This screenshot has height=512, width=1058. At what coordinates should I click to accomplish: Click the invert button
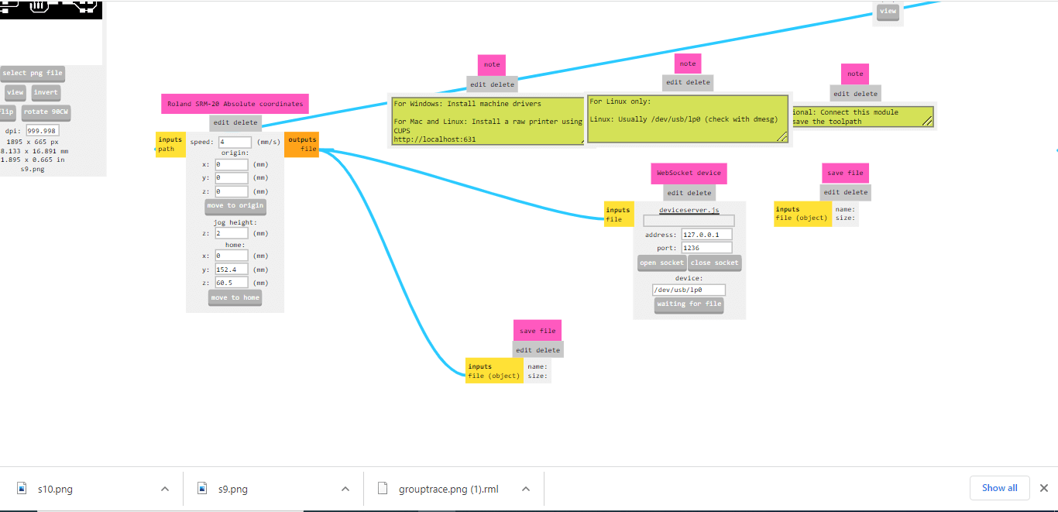pos(46,92)
